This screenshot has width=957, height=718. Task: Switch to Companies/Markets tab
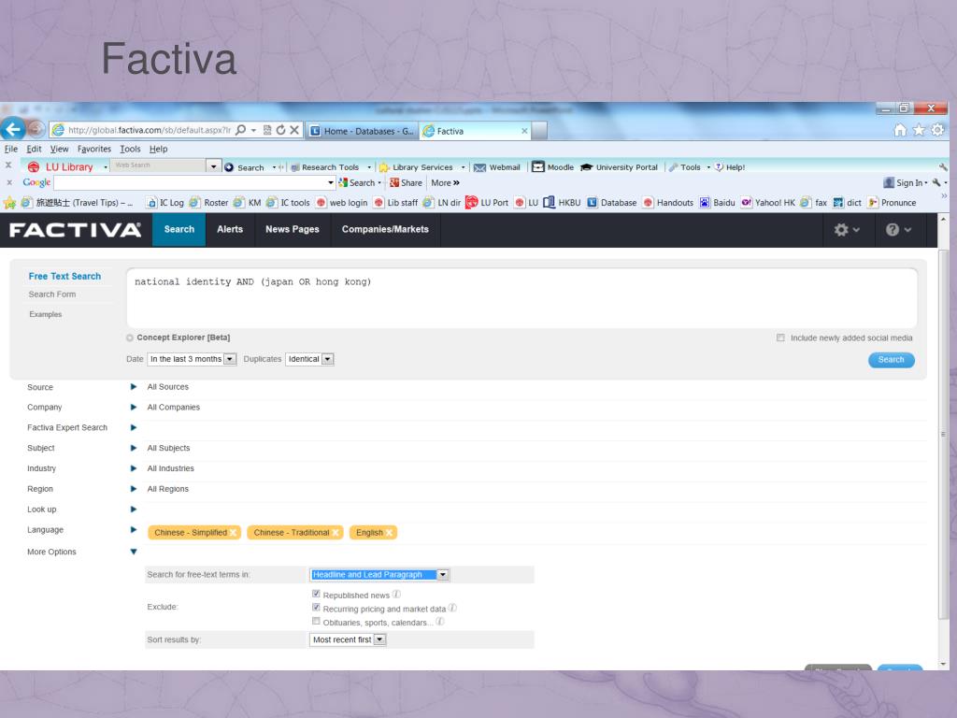(x=385, y=230)
